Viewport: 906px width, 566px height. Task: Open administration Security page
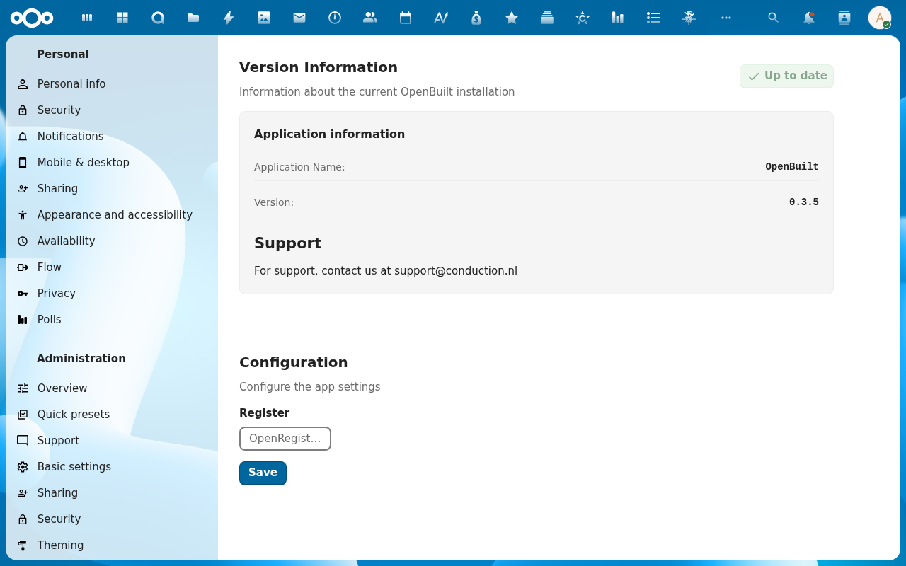click(112, 519)
